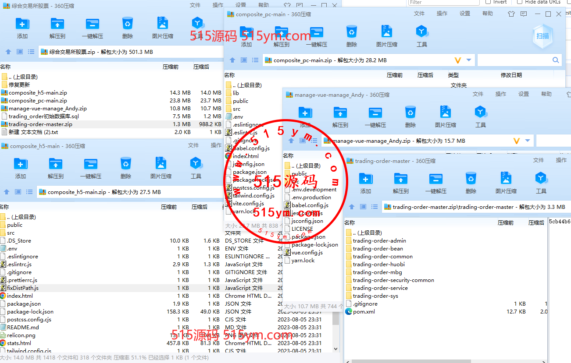
Task: Open 设置 menu in composite_pc-main window
Action: 465,14
